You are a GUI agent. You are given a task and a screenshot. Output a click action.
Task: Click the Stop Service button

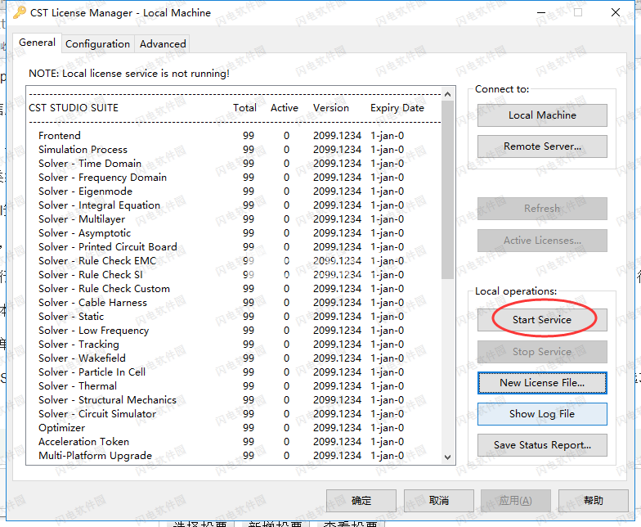[542, 352]
